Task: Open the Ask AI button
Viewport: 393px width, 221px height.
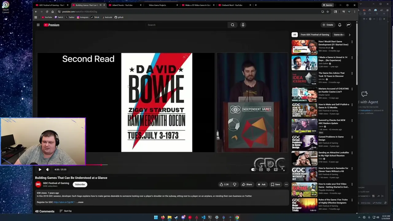Action: coord(261,184)
